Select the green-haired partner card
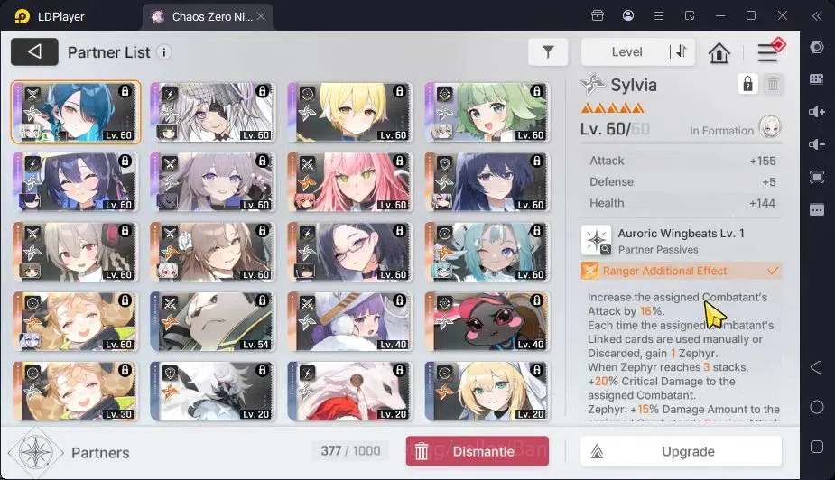This screenshot has height=480, width=835. [x=487, y=112]
